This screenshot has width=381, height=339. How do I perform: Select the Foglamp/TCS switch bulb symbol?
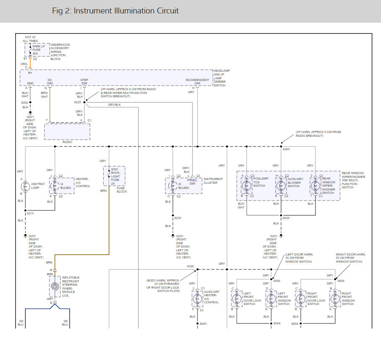247,185
